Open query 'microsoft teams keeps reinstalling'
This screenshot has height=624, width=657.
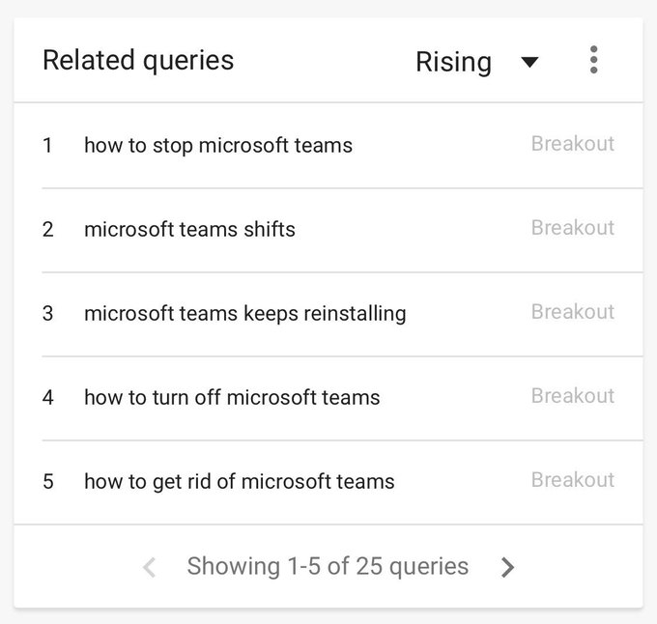point(245,314)
